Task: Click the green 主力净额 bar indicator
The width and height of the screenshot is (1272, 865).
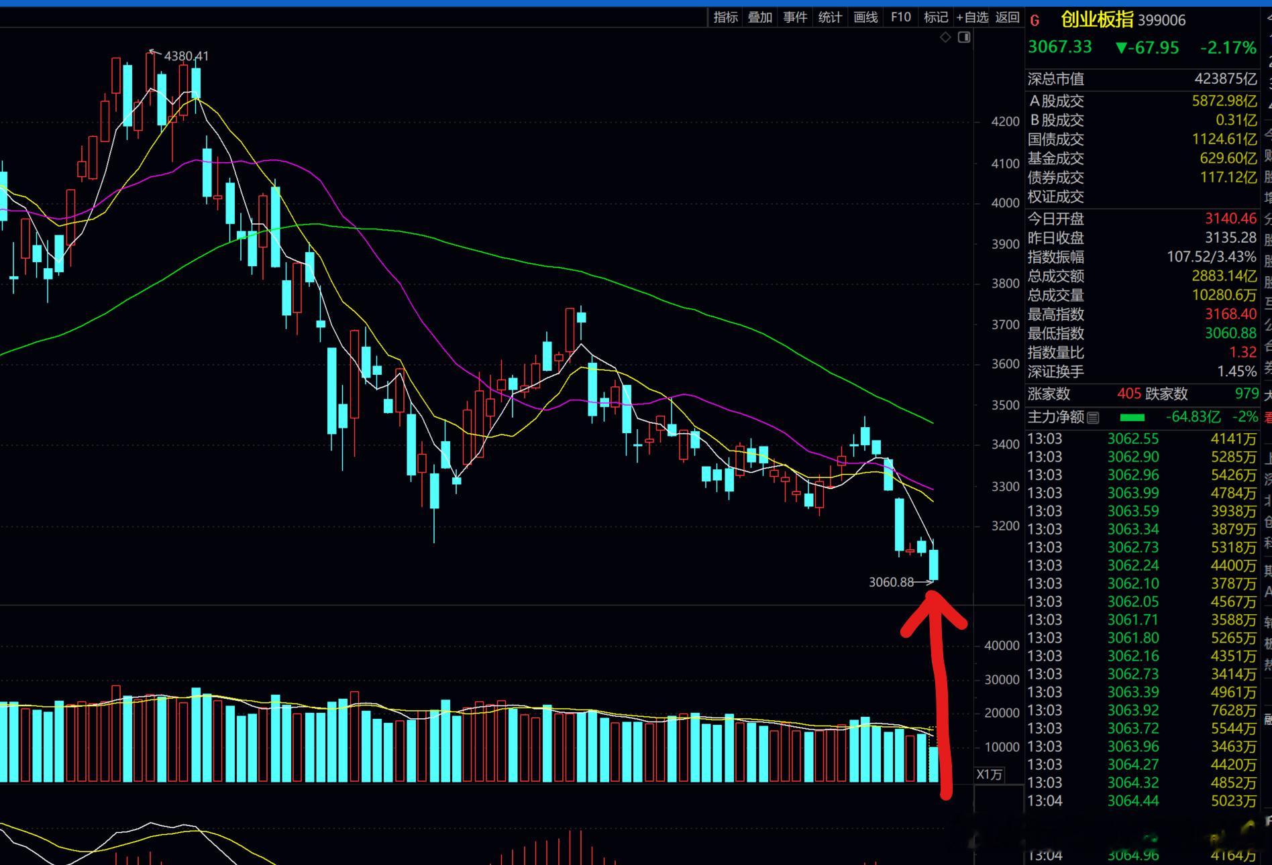Action: tap(1132, 418)
